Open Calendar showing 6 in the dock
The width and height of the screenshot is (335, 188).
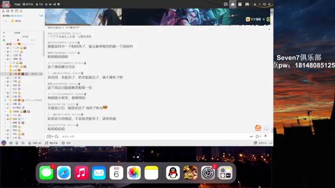tap(116, 173)
